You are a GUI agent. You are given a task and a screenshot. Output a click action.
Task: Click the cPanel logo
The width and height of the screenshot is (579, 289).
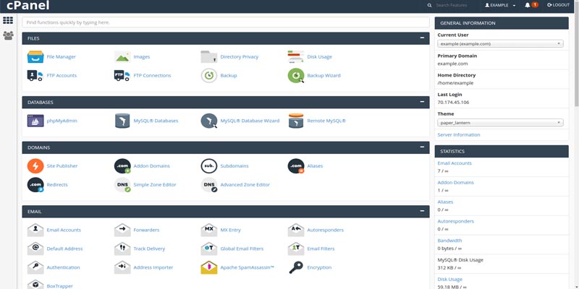[28, 6]
